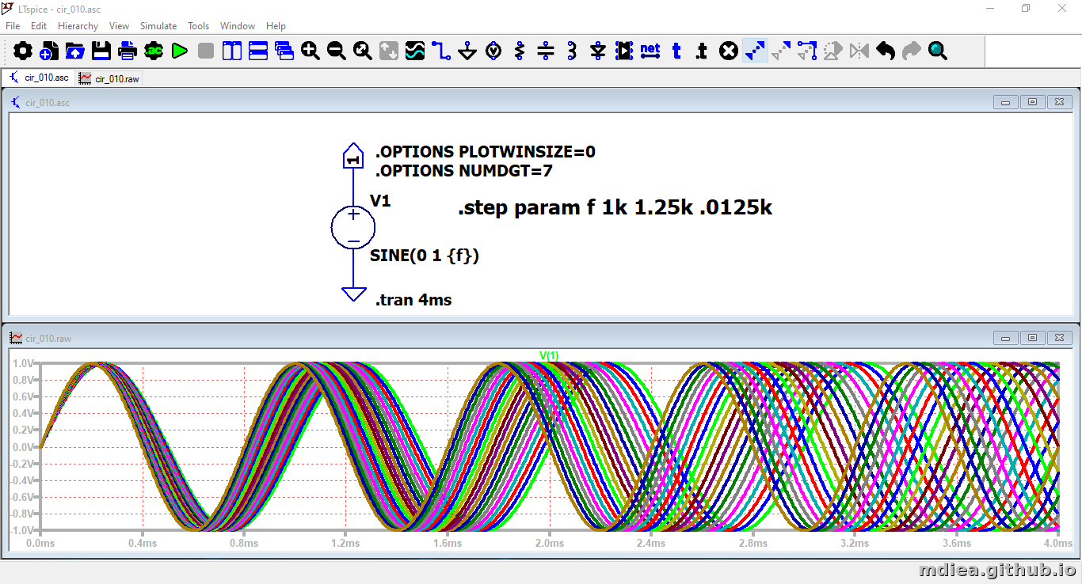
Task: Open the Hierarchy menu
Action: click(78, 26)
